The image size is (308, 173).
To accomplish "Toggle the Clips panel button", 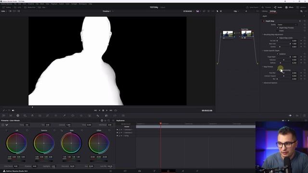I will click(x=42, y=7).
